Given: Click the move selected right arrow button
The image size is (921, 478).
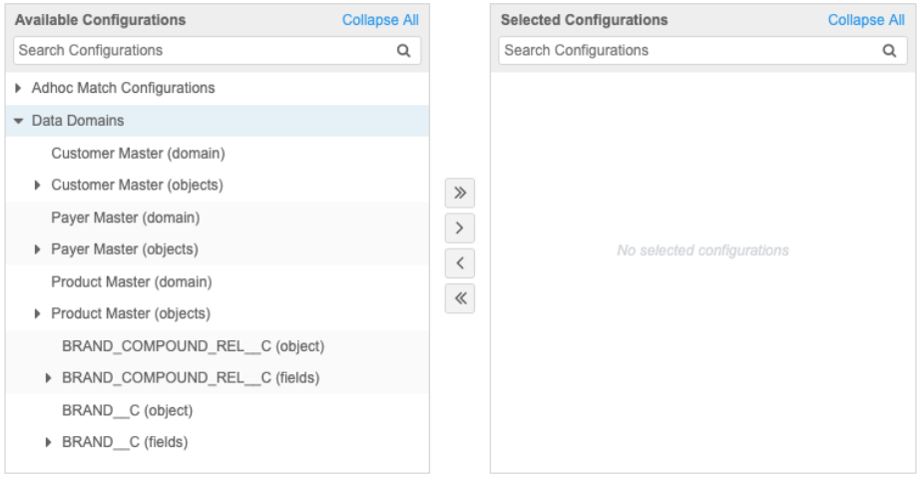Looking at the screenshot, I should click(459, 229).
